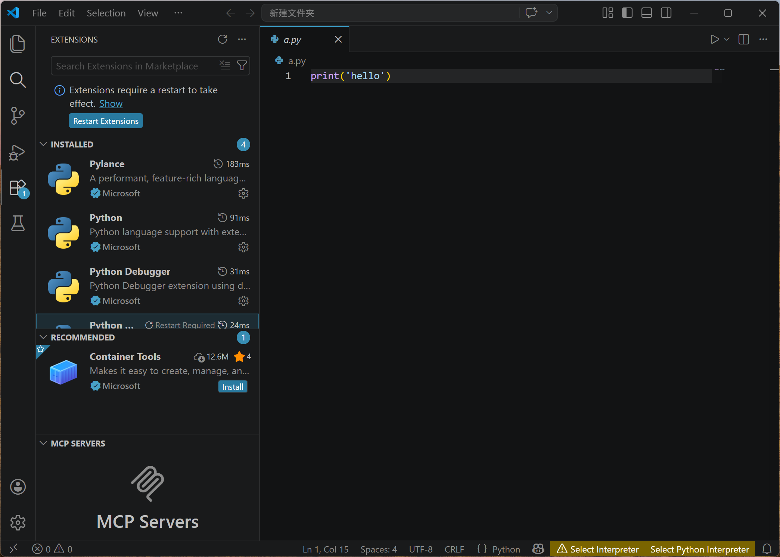Refresh the extensions list
The width and height of the screenshot is (780, 557).
(223, 39)
